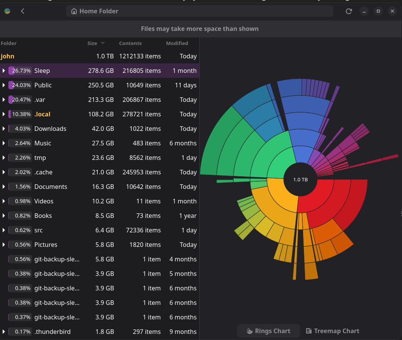Sort by the Modified column header
The height and width of the screenshot is (340, 402).
[177, 43]
